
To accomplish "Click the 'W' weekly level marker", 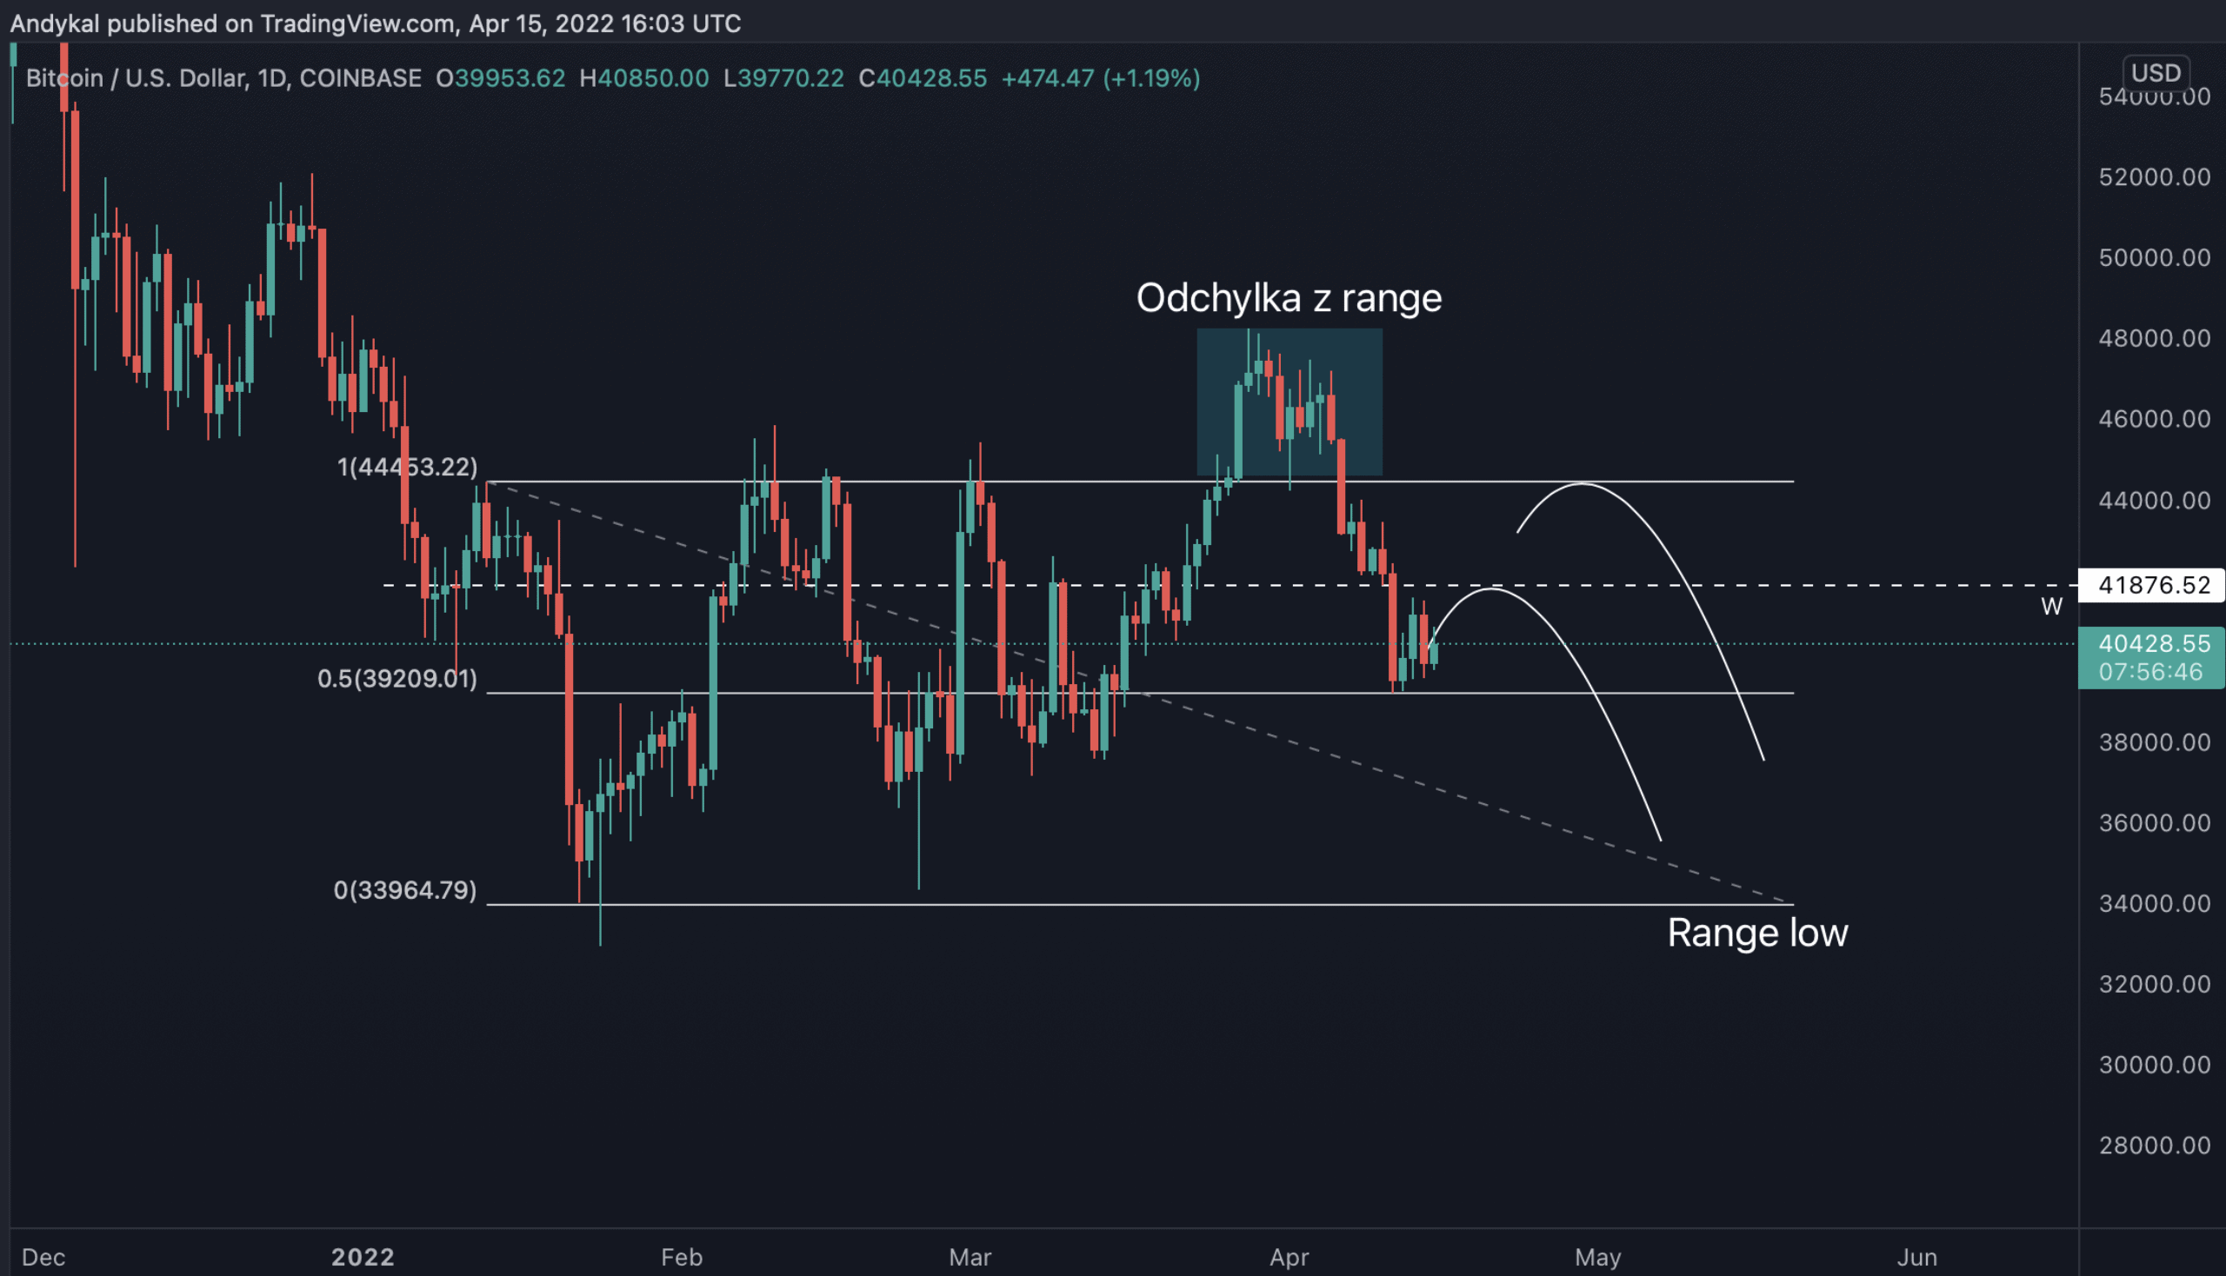I will click(x=2050, y=607).
